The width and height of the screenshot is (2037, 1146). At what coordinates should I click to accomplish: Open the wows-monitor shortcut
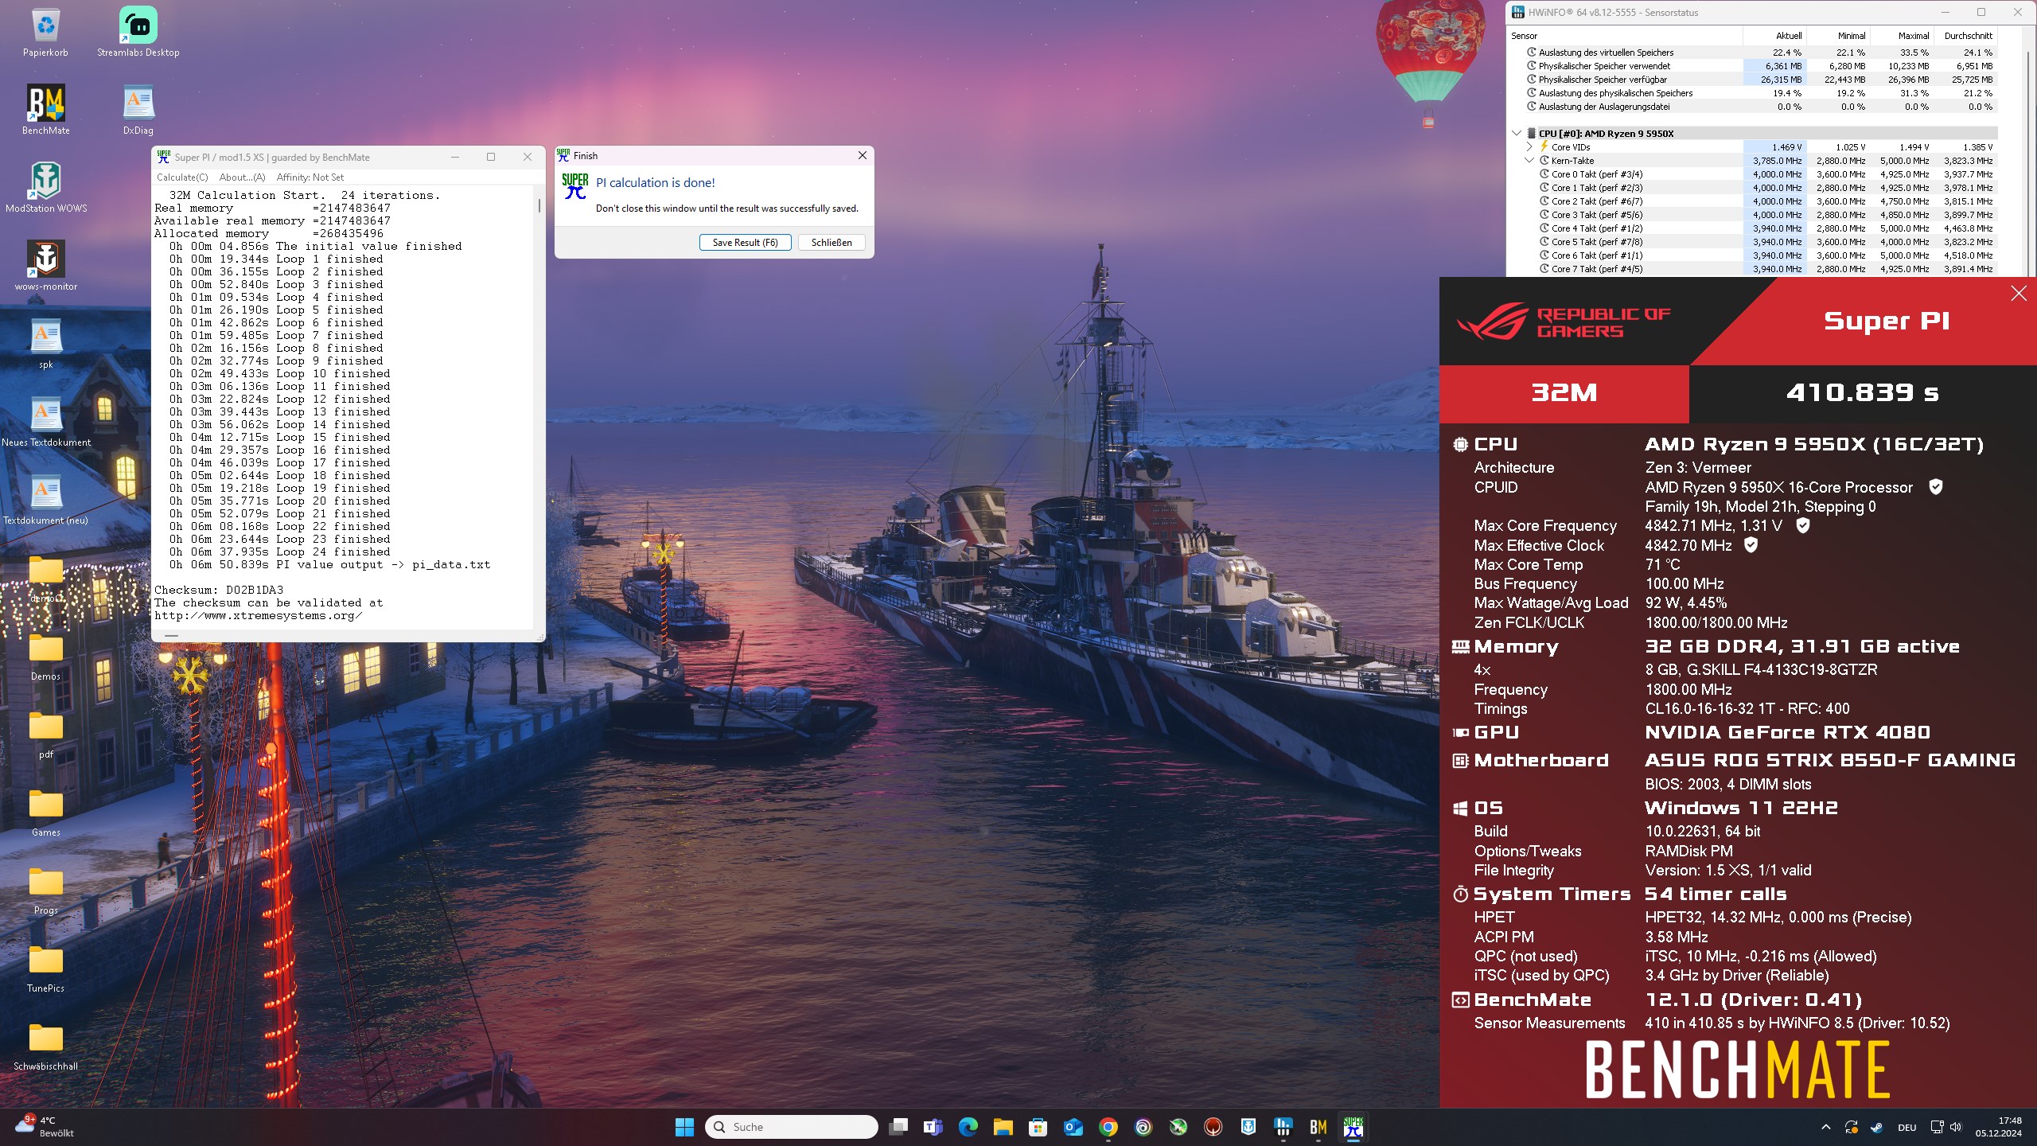[x=45, y=266]
